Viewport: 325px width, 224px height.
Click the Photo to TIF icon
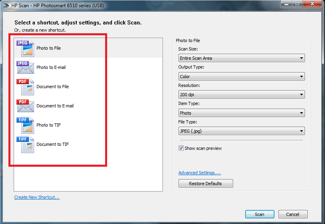point(25,125)
